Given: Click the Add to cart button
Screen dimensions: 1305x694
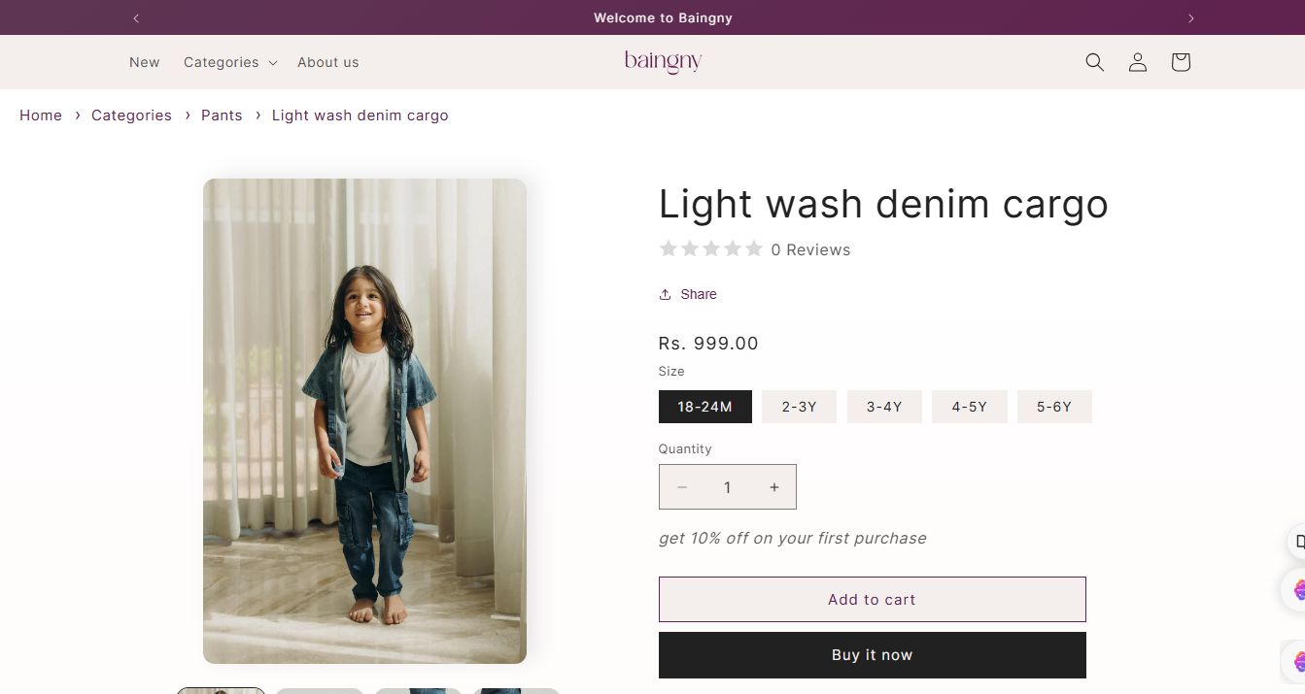Looking at the screenshot, I should pos(872,599).
